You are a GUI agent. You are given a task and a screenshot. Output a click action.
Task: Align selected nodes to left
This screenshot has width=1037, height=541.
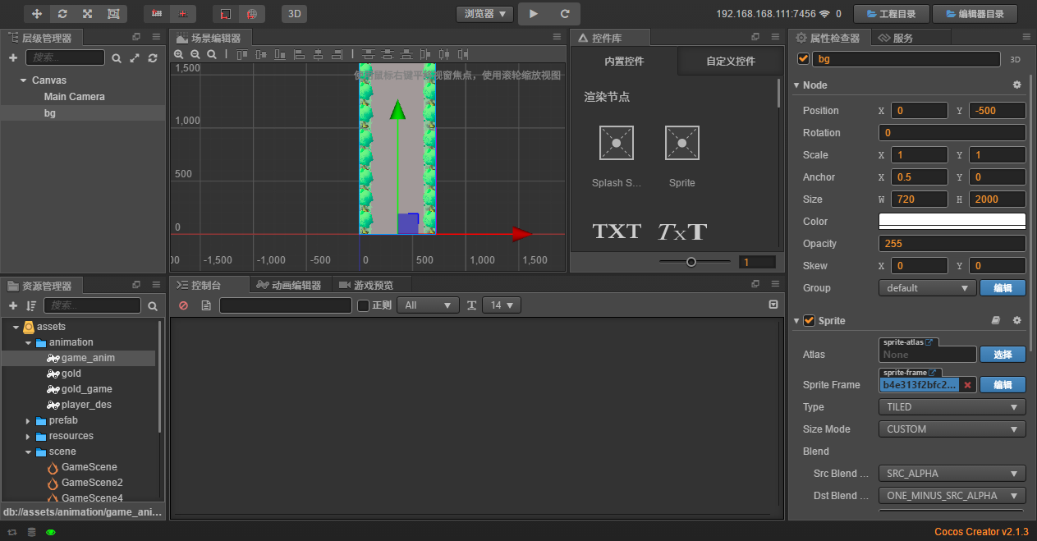pyautogui.click(x=300, y=54)
